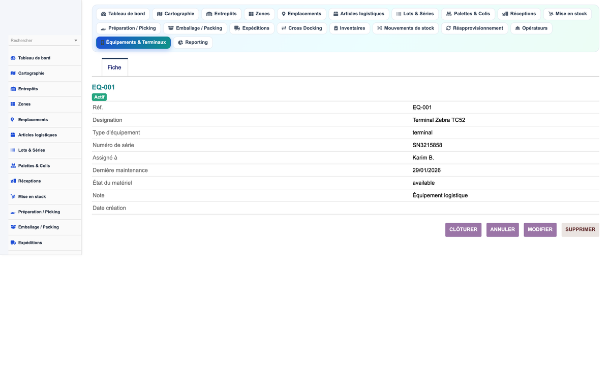Image resolution: width=610 pixels, height=377 pixels.
Task: Click the Date création label
Action: 109,208
